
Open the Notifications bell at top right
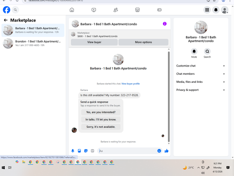point(216,10)
